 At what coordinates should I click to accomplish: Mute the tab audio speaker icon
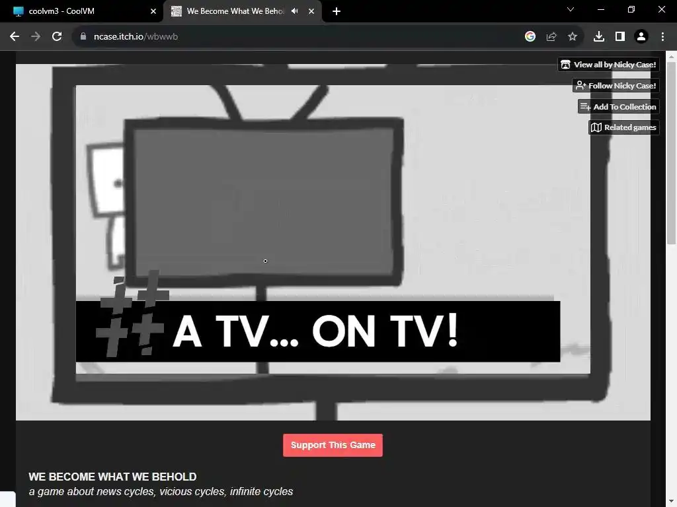pos(294,11)
